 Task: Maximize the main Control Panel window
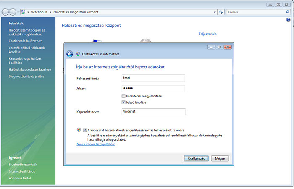(278, 5)
